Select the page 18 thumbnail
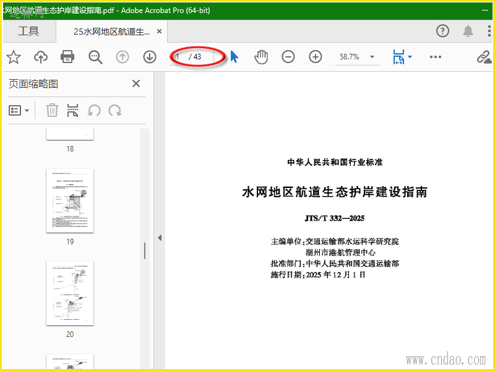This screenshot has width=495, height=371. tap(70, 134)
